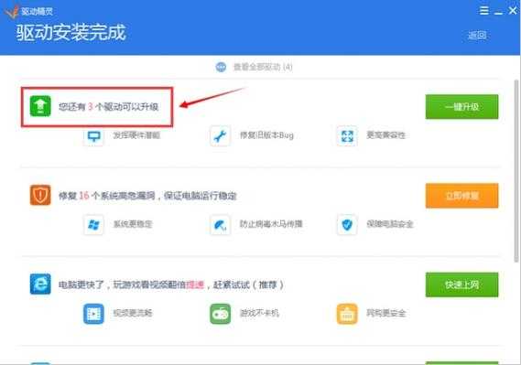Click the 返回 link in header
Screen dimensions: 521x365
tap(477, 35)
